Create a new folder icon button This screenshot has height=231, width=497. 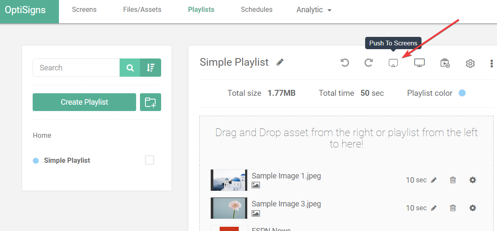click(151, 102)
